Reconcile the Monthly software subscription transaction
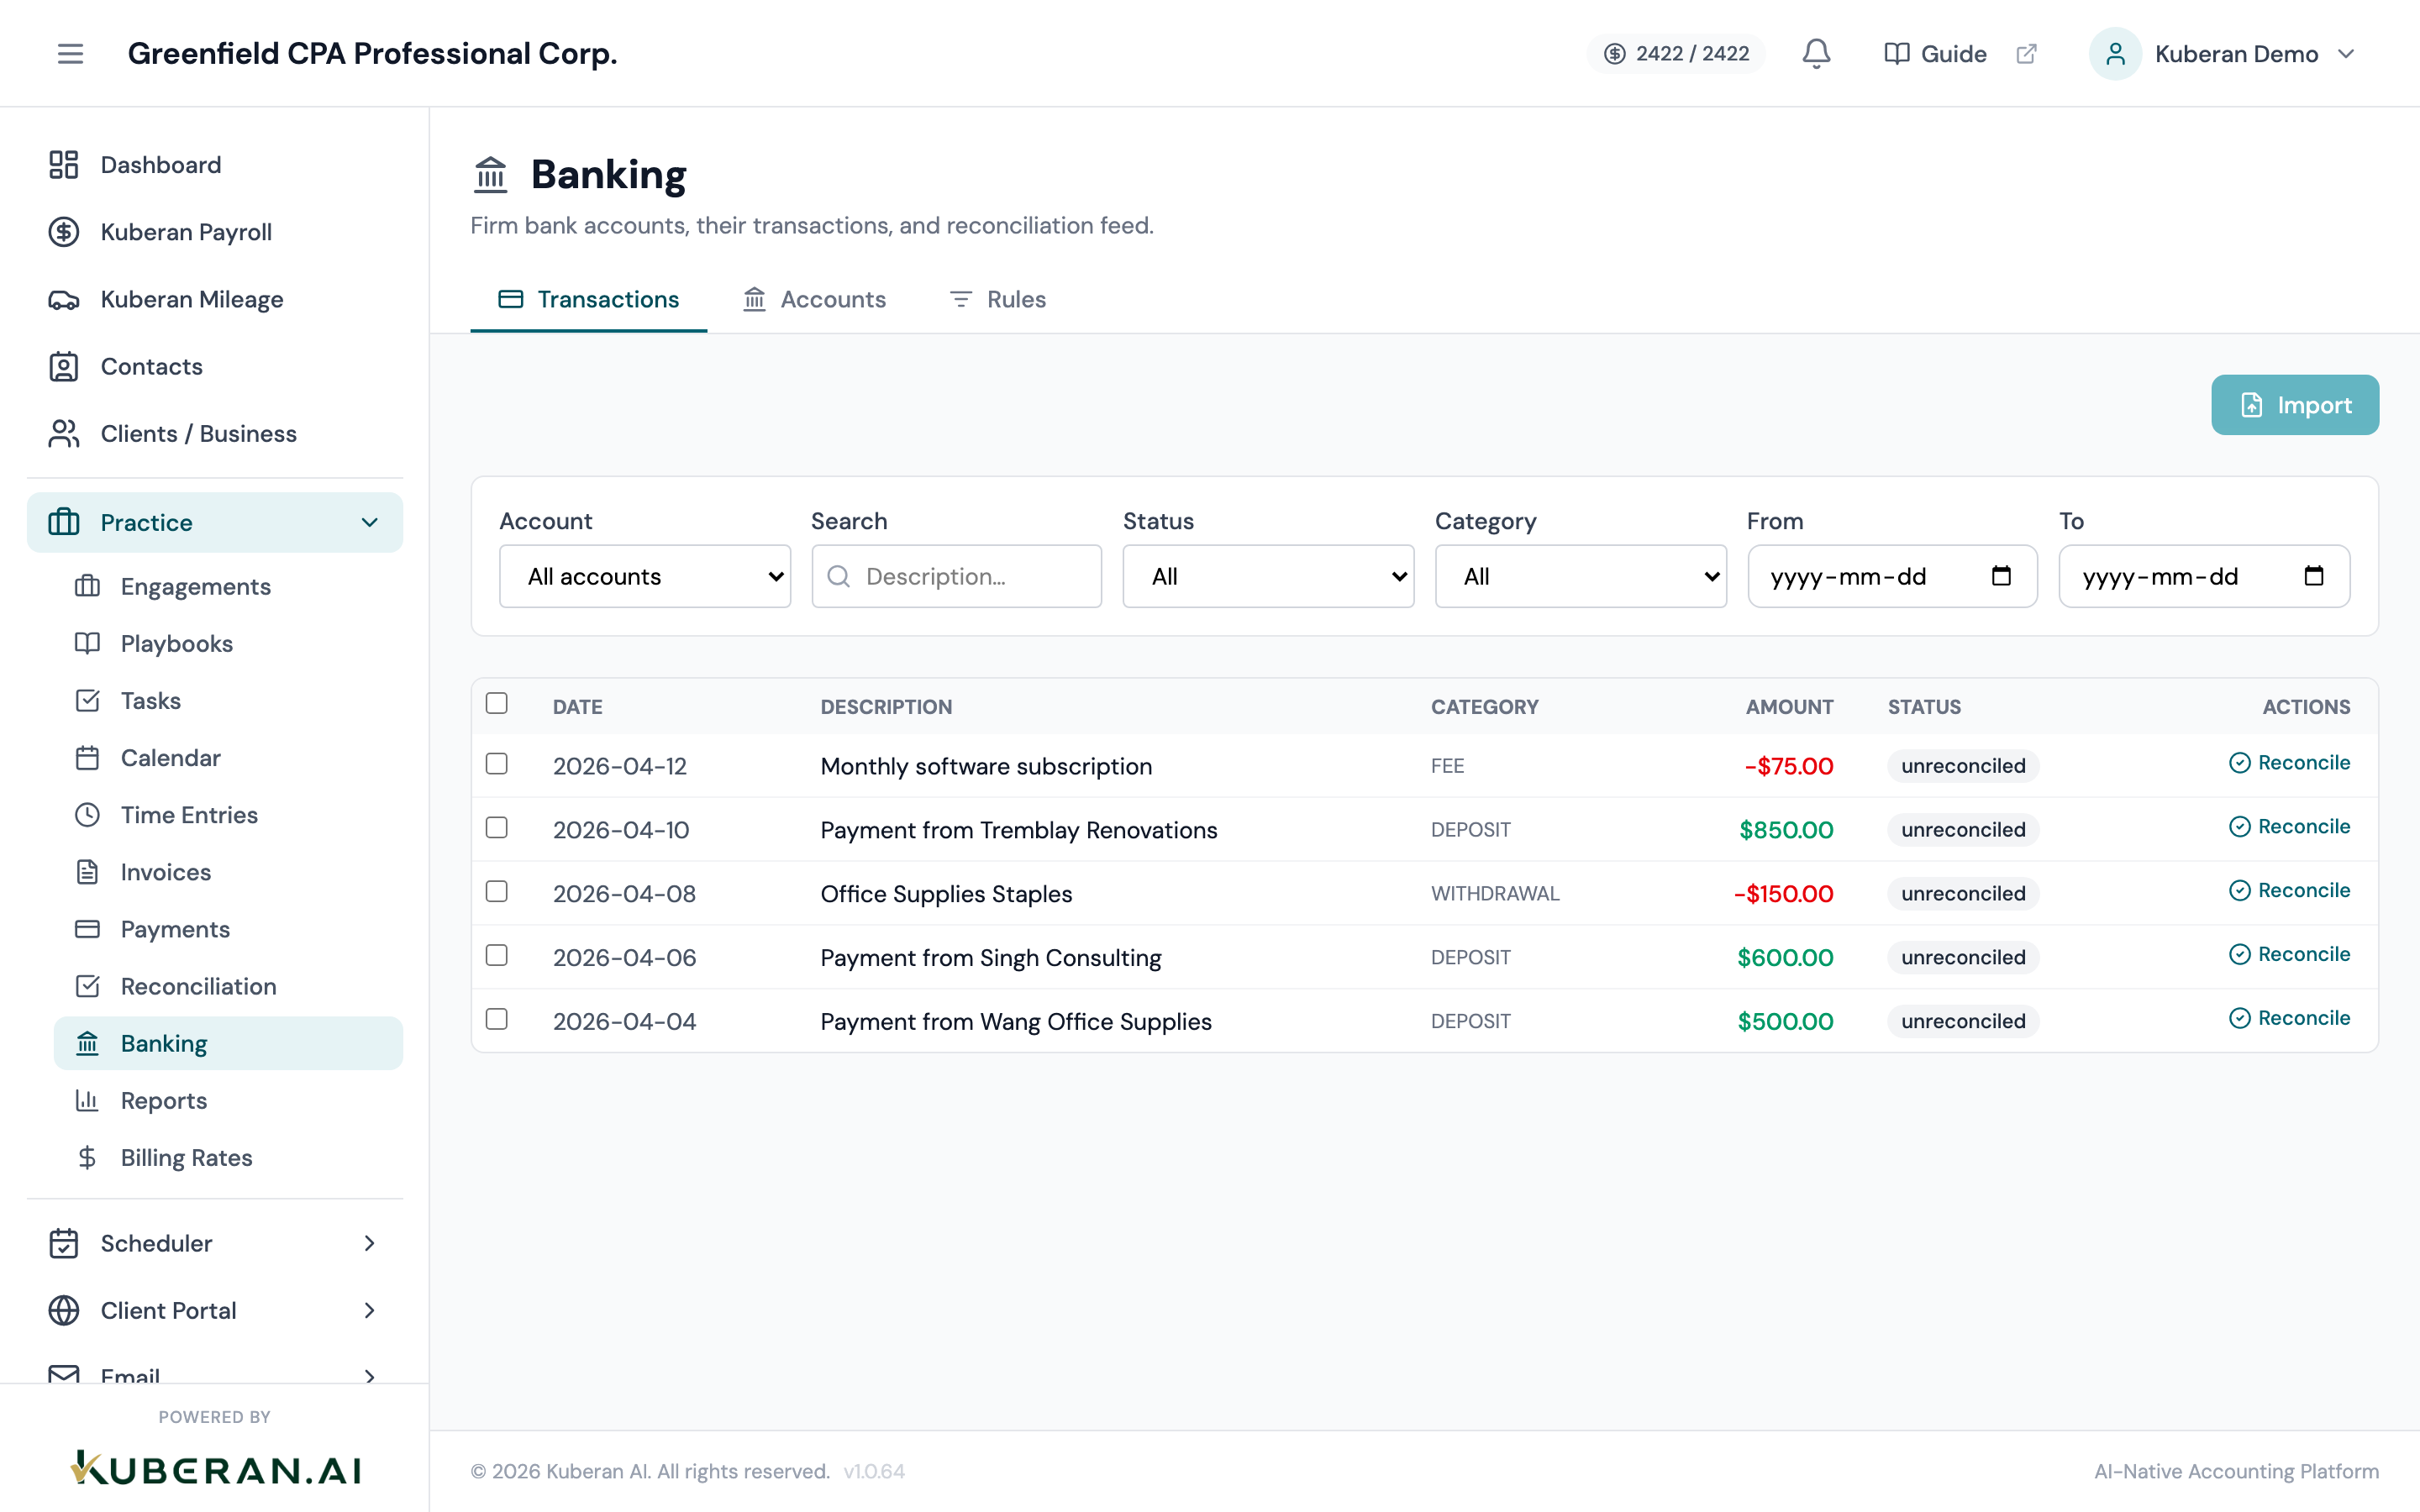2420x1512 pixels. click(2289, 763)
